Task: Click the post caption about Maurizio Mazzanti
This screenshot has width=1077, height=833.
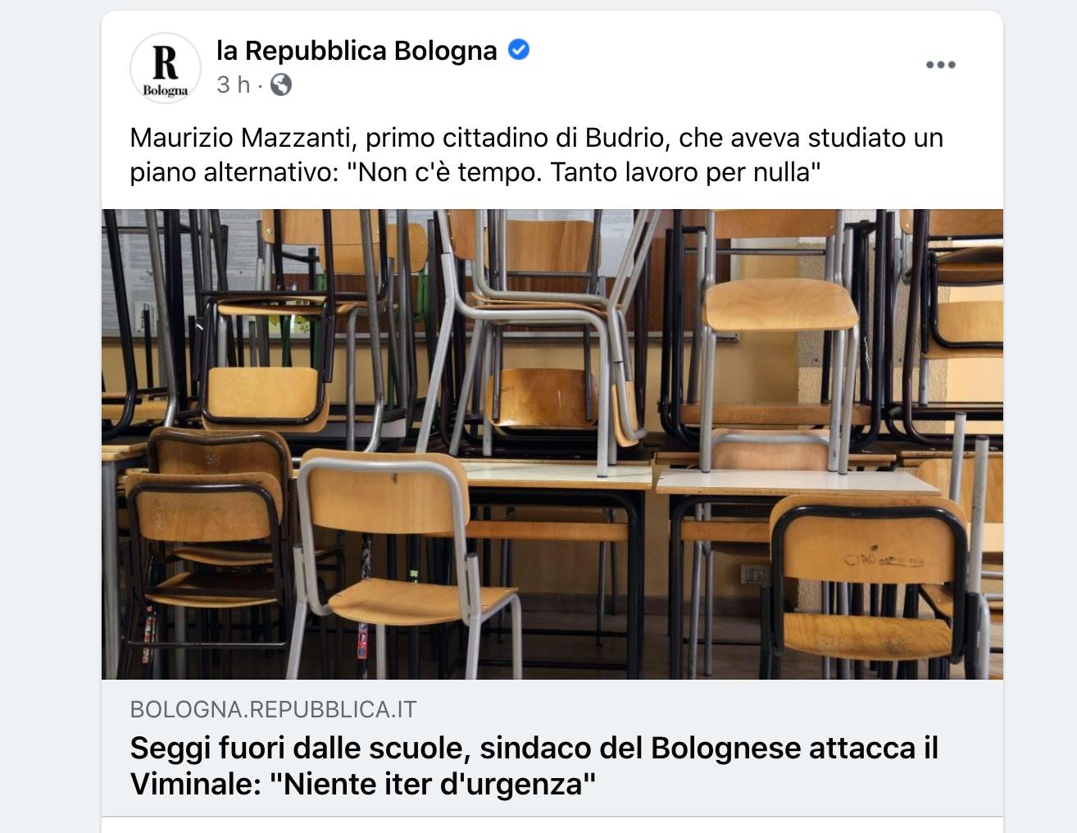Action: click(x=537, y=155)
